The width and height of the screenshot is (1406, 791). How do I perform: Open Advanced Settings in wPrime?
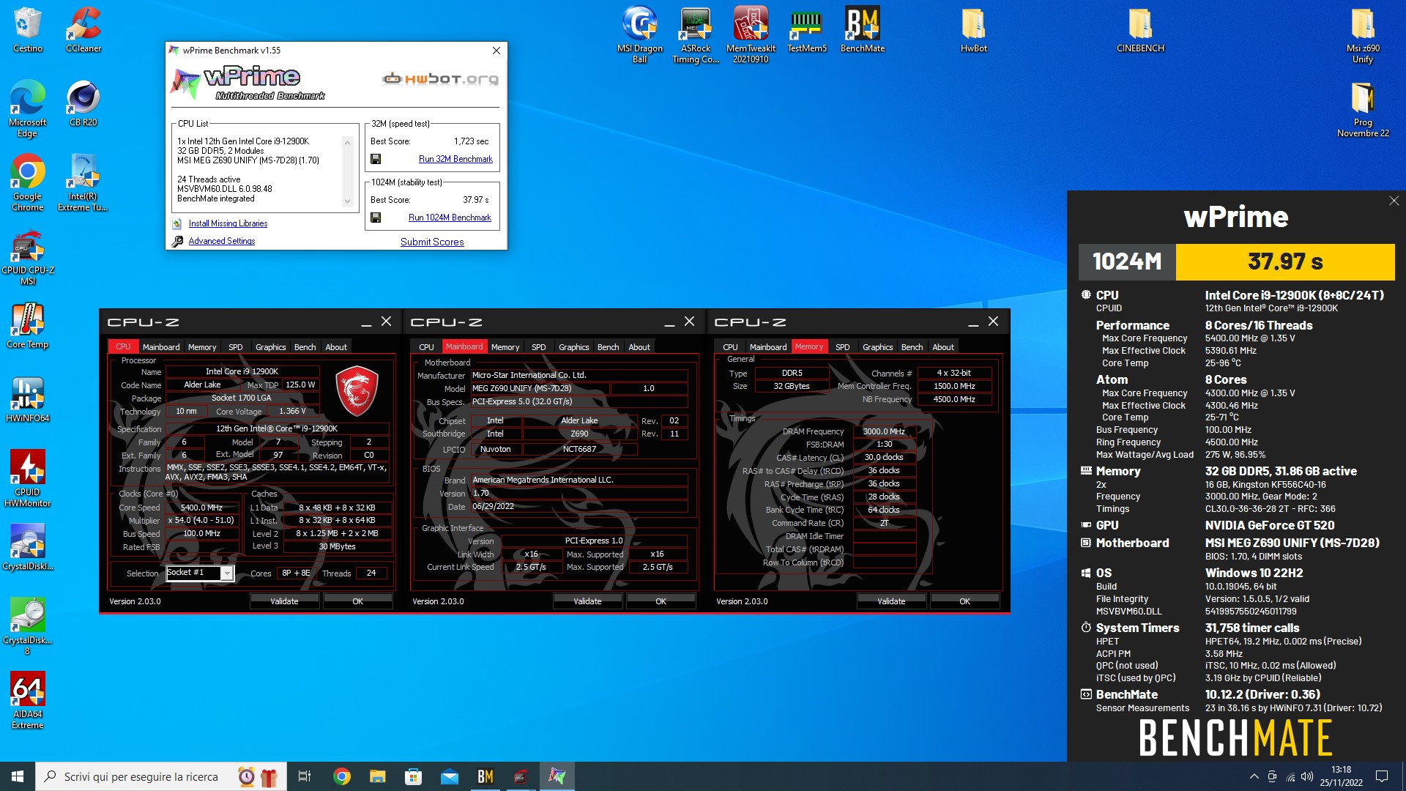pos(222,241)
